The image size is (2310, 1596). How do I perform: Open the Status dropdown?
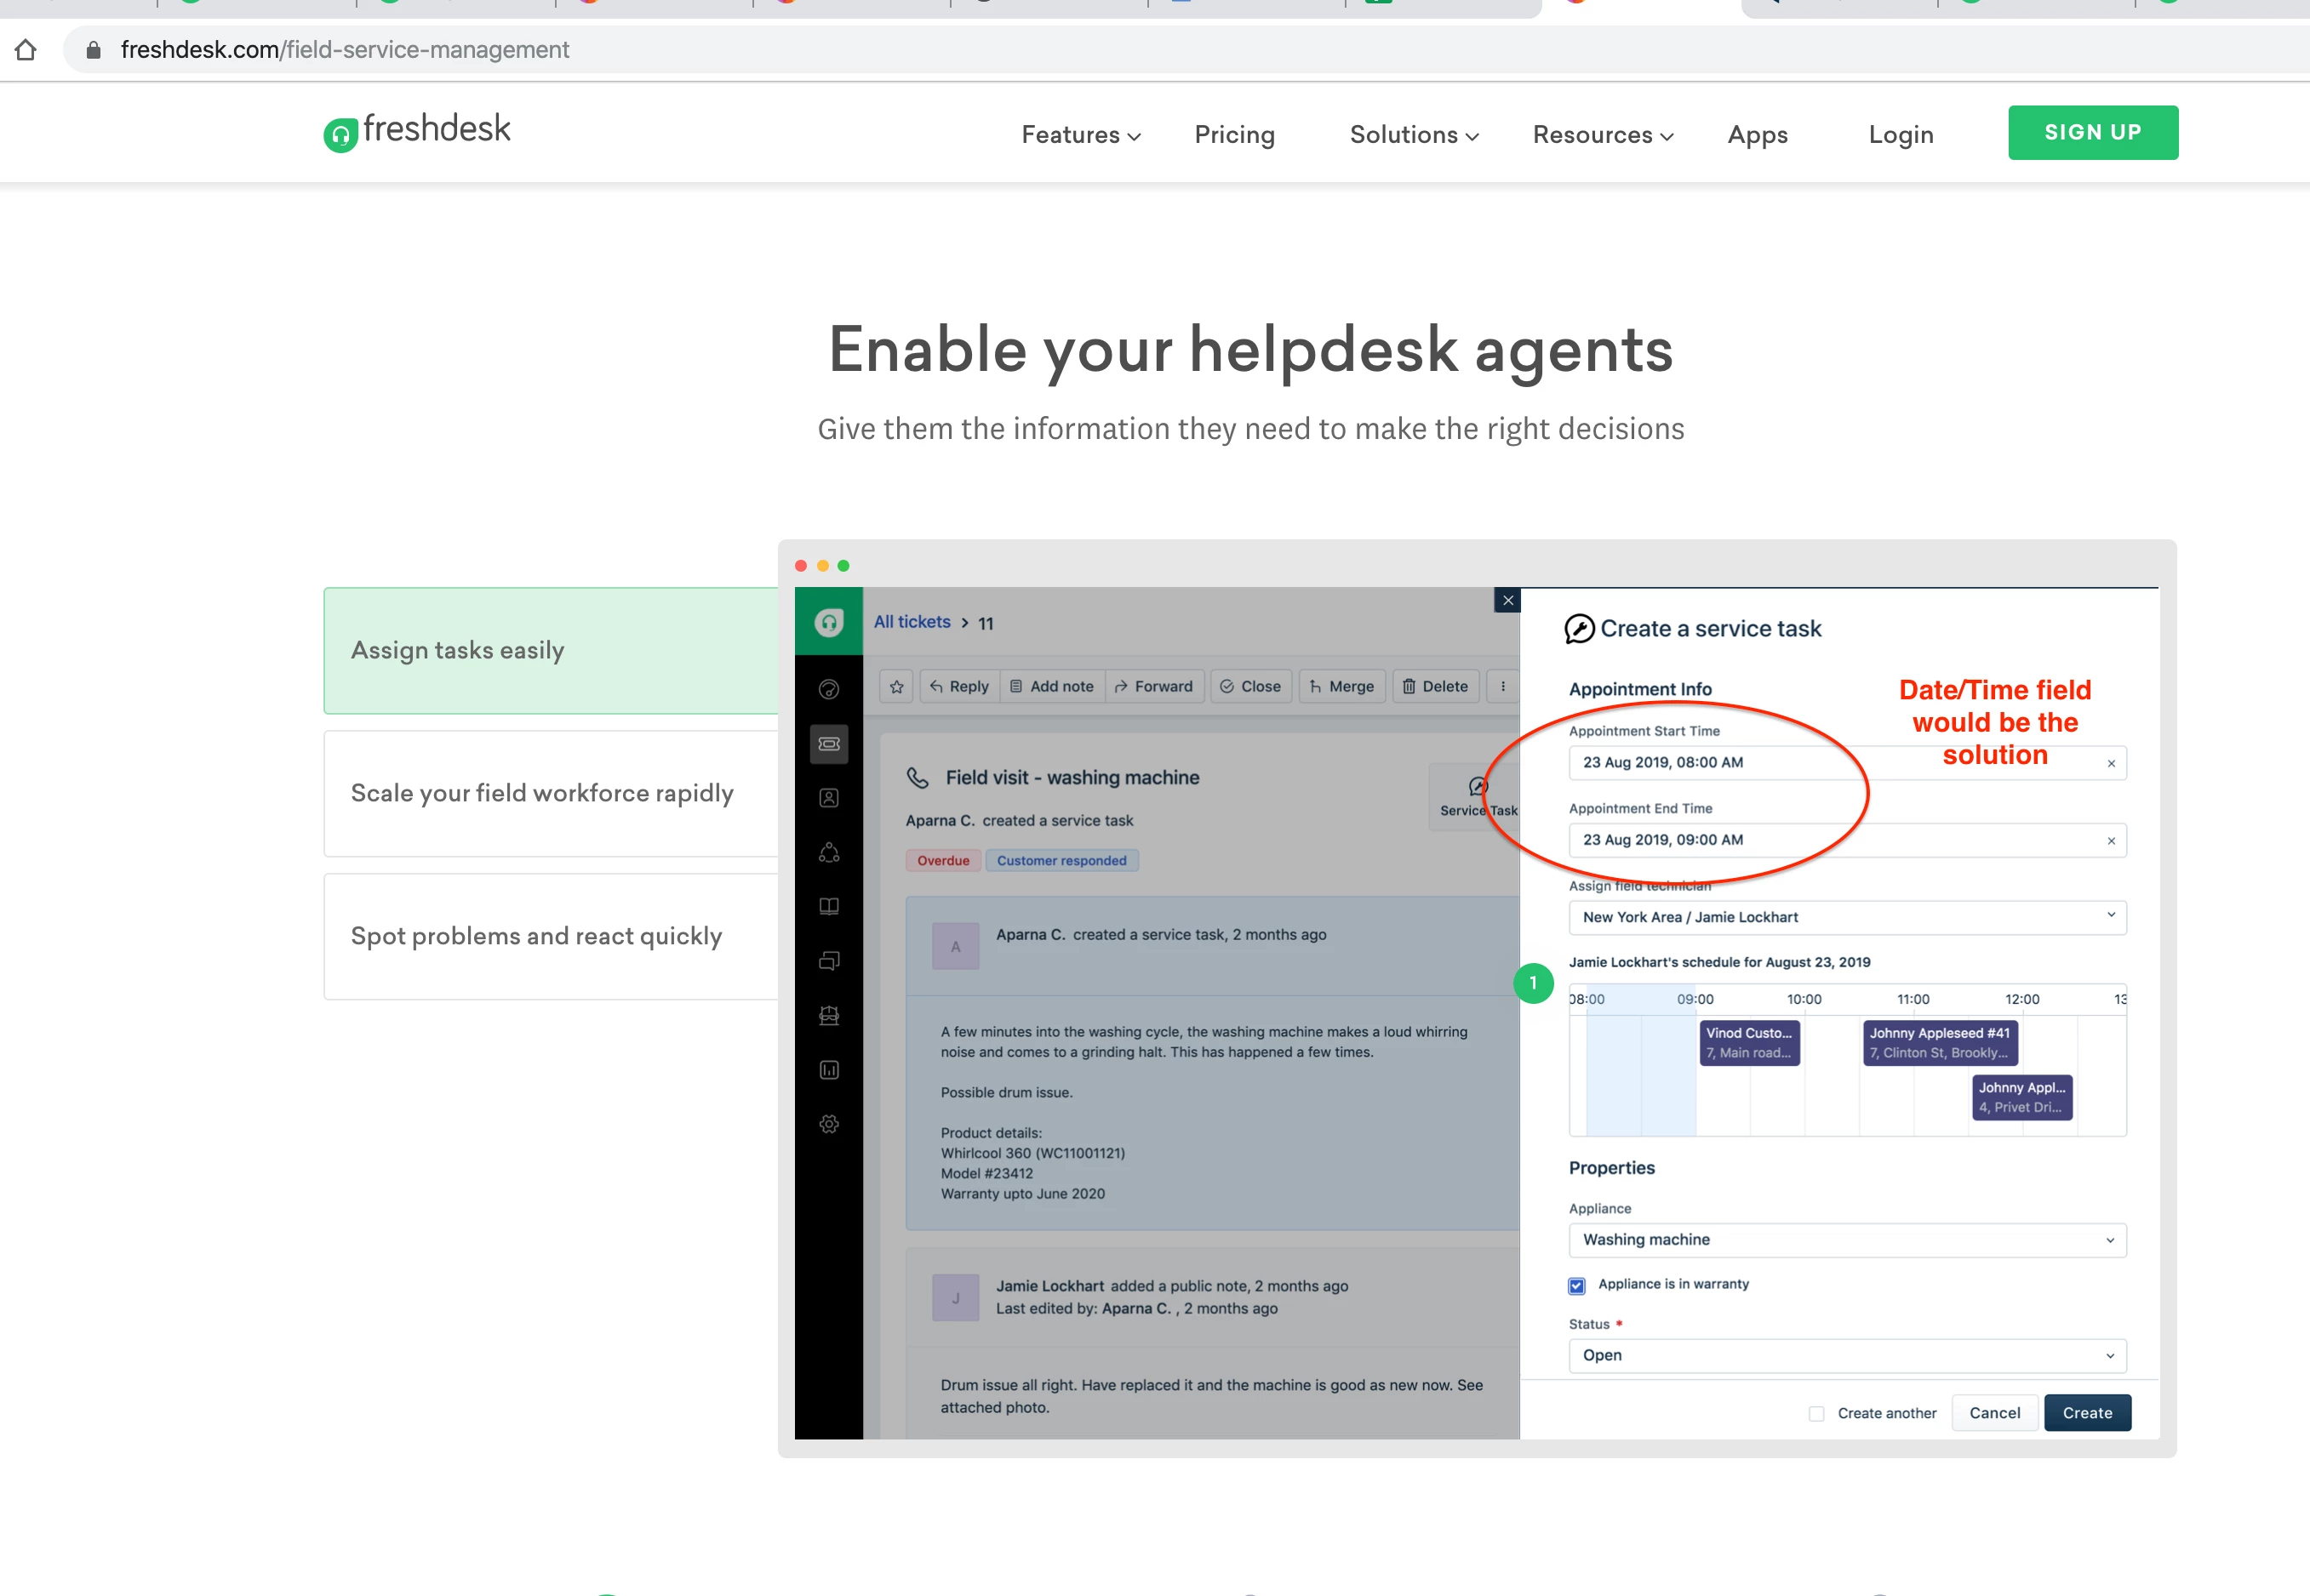pyautogui.click(x=1847, y=1356)
